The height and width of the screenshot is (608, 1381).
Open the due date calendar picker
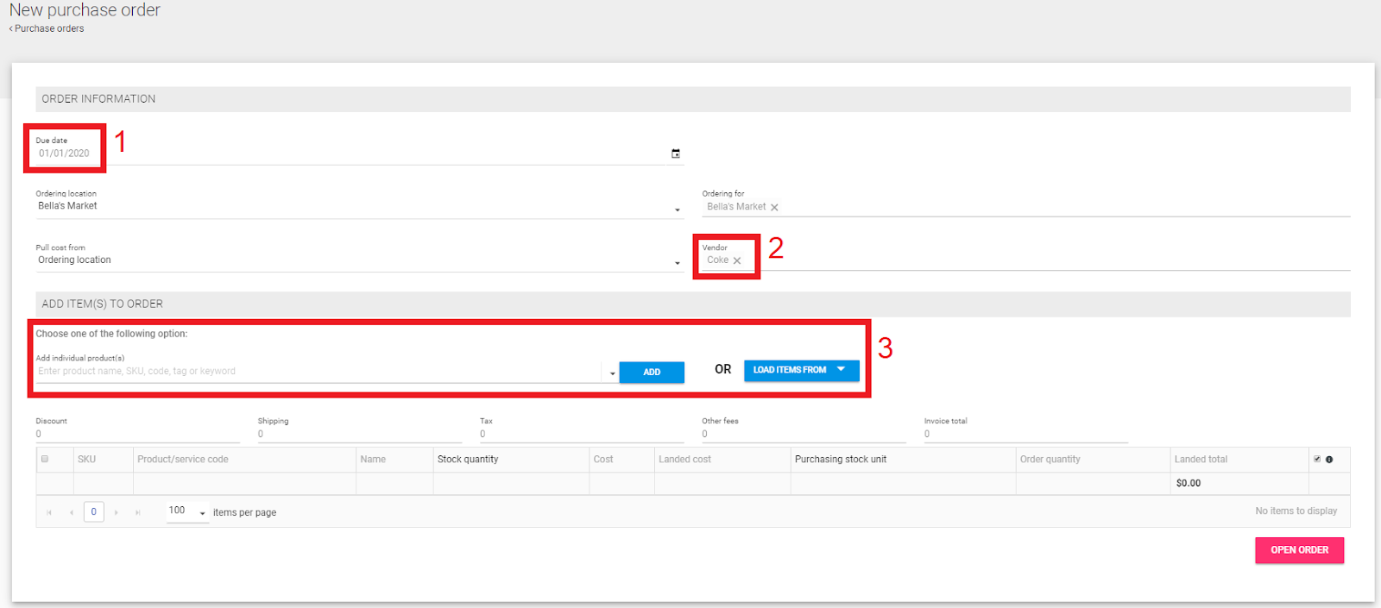676,154
